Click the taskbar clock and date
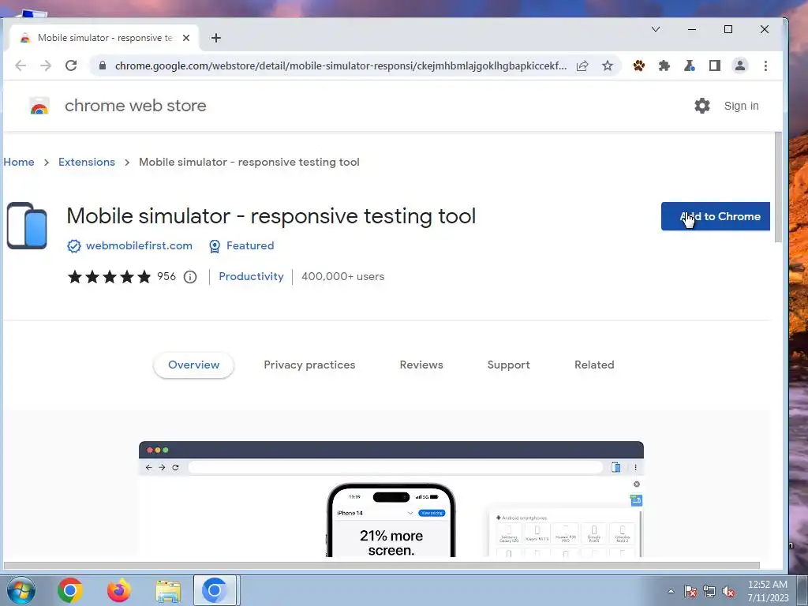Screen dimensions: 808x606 click(768, 591)
